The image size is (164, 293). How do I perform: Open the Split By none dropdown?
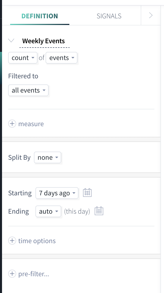tap(48, 157)
